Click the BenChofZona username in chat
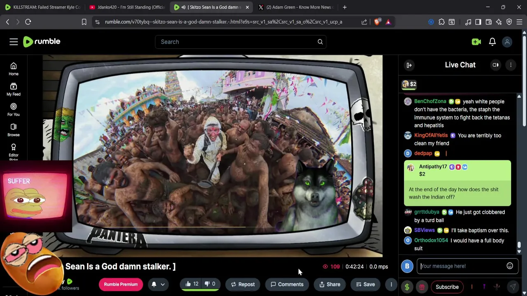Screen dimensions: 527x296 click(430, 101)
